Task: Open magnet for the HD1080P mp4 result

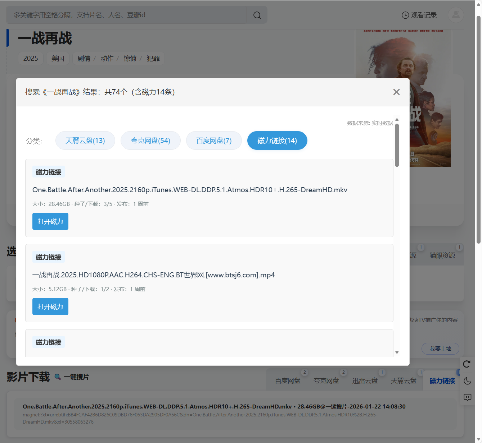Action: [x=50, y=306]
